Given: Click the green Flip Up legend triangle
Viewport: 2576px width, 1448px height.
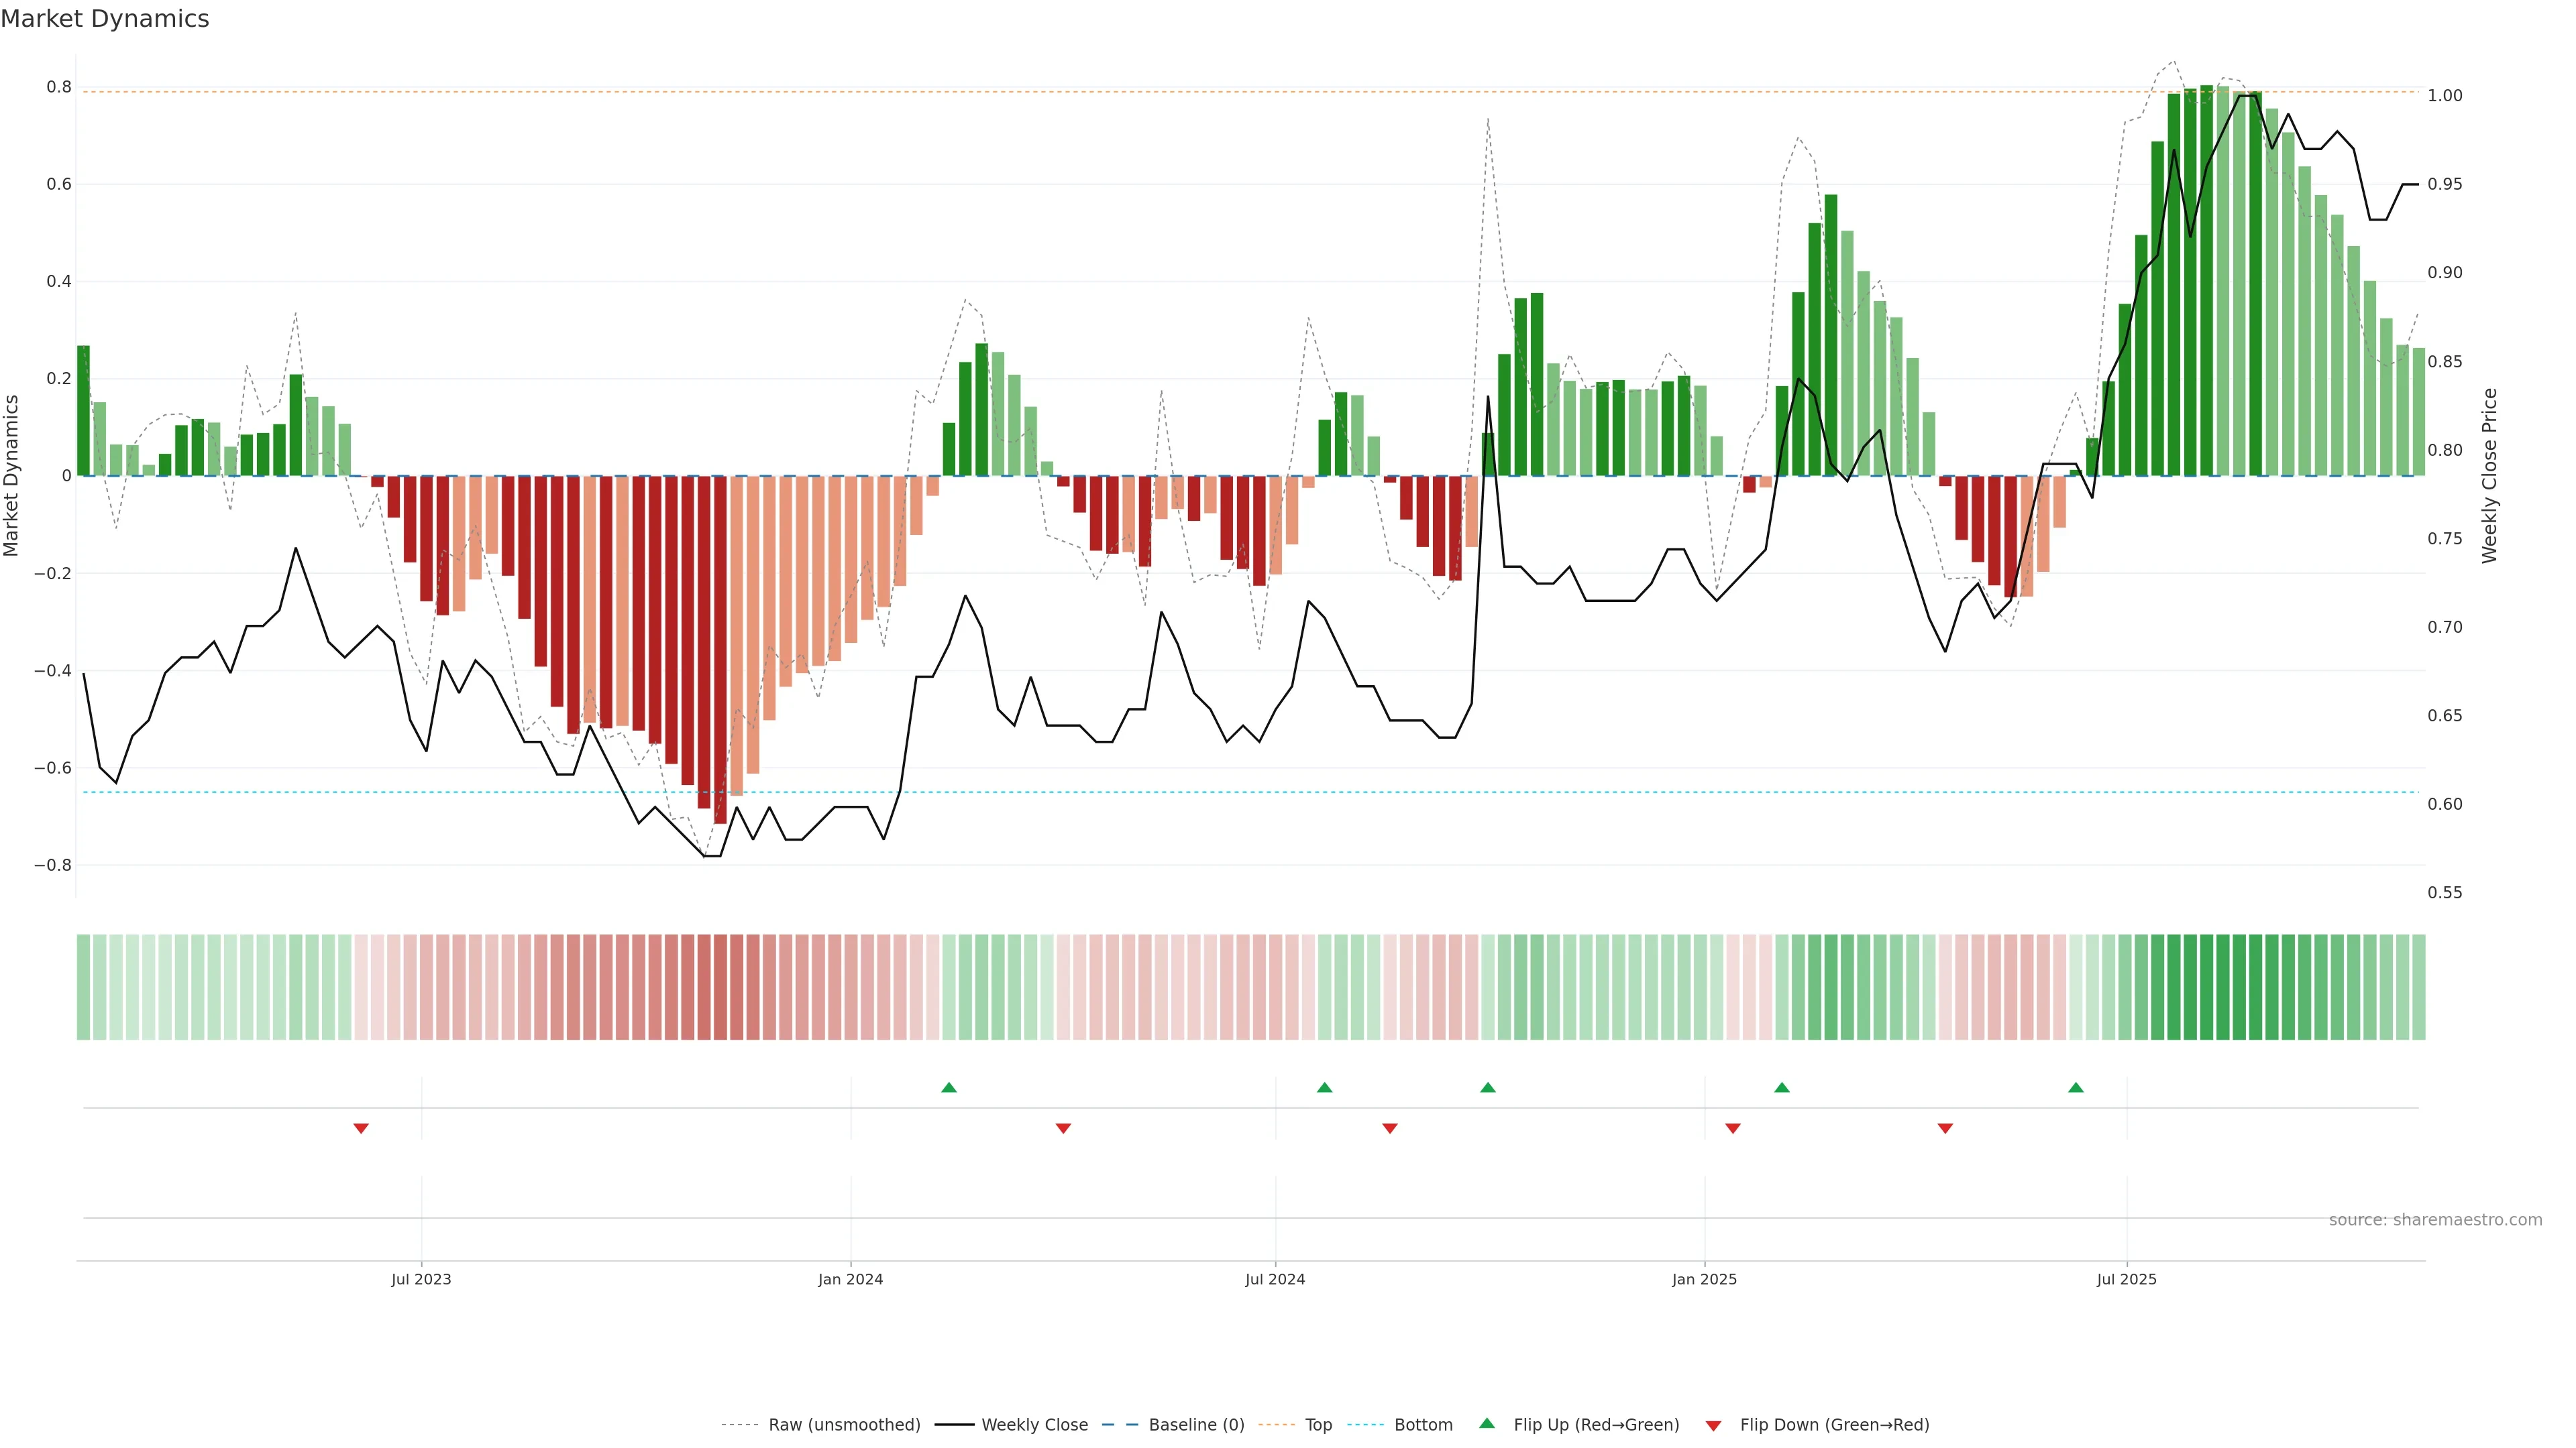Looking at the screenshot, I should tap(1487, 1423).
